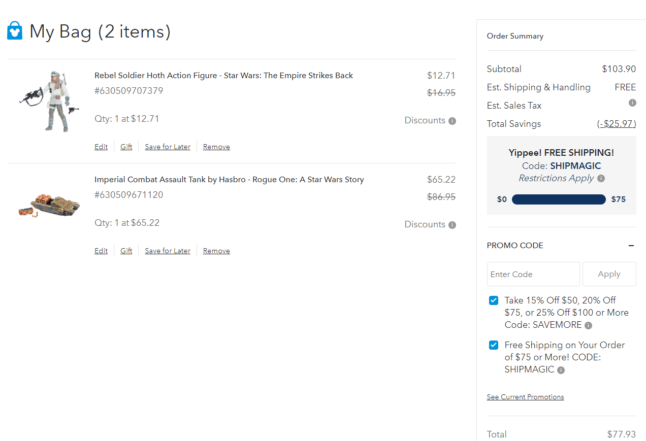Click info icon beside Rebel Soldier Discounts
Image resolution: width=646 pixels, height=441 pixels.
pyautogui.click(x=452, y=121)
